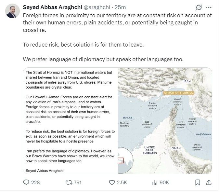
Task: Click the globe inset on the map image
Action: [x=125, y=160]
